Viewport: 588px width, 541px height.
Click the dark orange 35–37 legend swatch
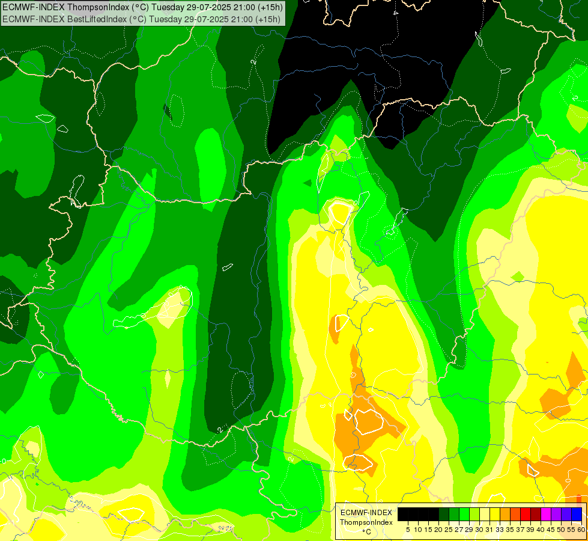point(515,514)
